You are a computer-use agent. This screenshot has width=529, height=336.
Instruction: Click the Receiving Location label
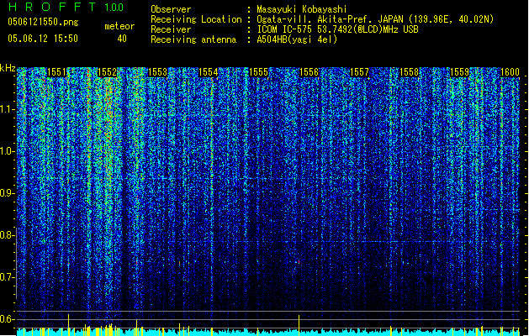pyautogui.click(x=196, y=19)
